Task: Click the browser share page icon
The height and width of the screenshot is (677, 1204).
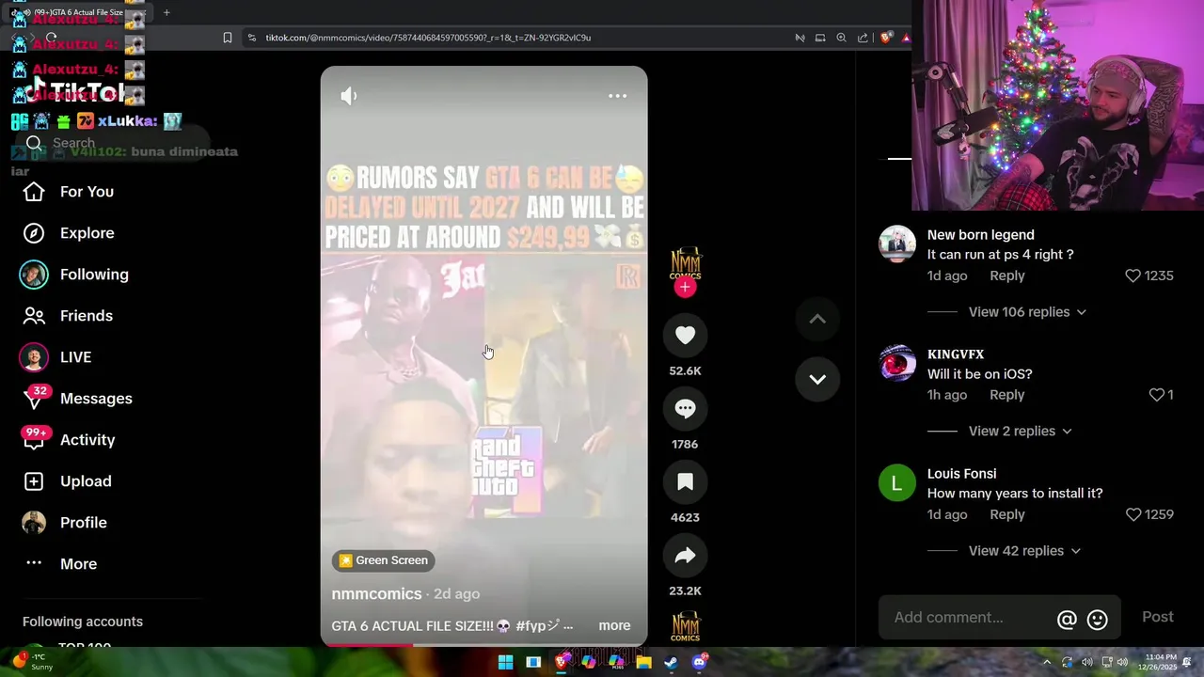Action: [x=863, y=38]
